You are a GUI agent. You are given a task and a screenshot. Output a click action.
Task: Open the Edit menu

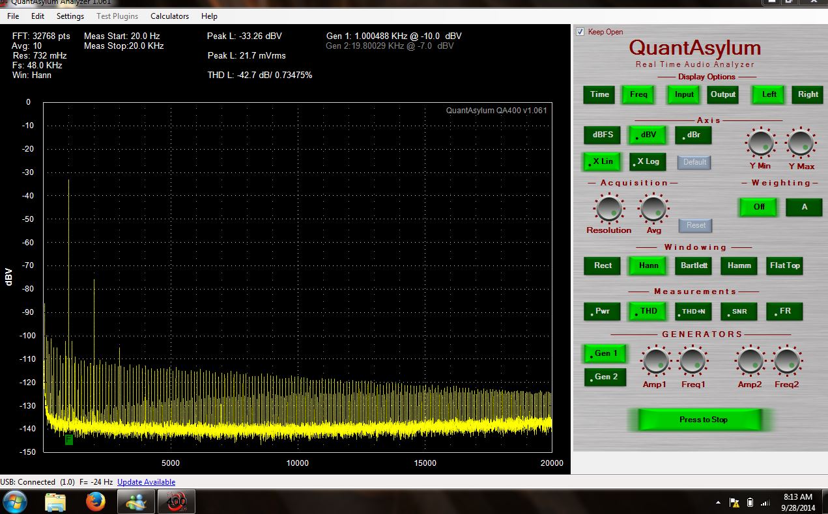pyautogui.click(x=38, y=16)
